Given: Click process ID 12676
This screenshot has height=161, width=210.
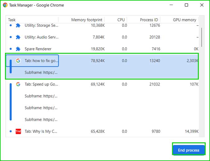Looking at the screenshot, I should (x=155, y=25).
